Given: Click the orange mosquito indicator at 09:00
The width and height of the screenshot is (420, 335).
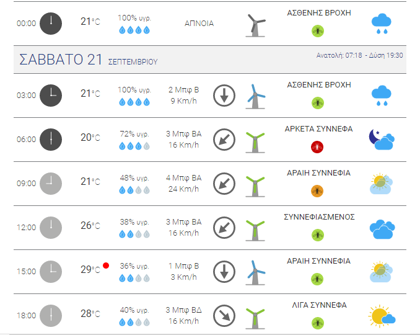Looking at the screenshot, I should click(317, 191).
